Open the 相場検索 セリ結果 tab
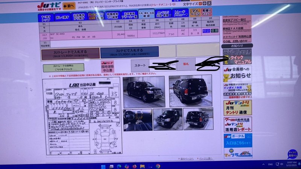The width and height of the screenshot is (301, 169). pos(112,15)
